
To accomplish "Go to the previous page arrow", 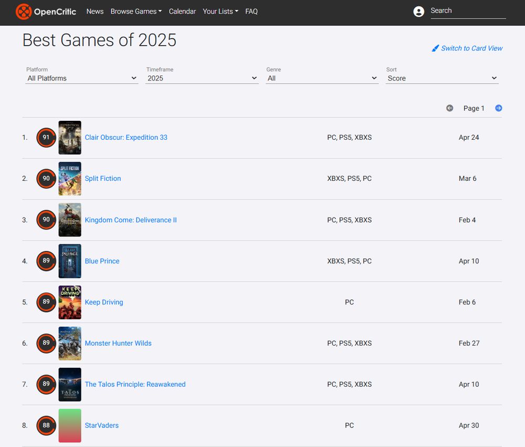I will coord(450,108).
